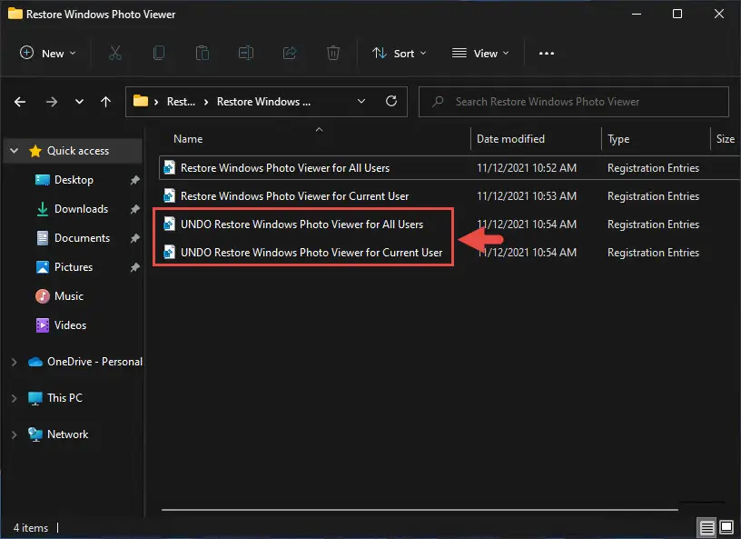The height and width of the screenshot is (539, 741).
Task: Open Pictures in navigation pane
Action: coord(74,267)
